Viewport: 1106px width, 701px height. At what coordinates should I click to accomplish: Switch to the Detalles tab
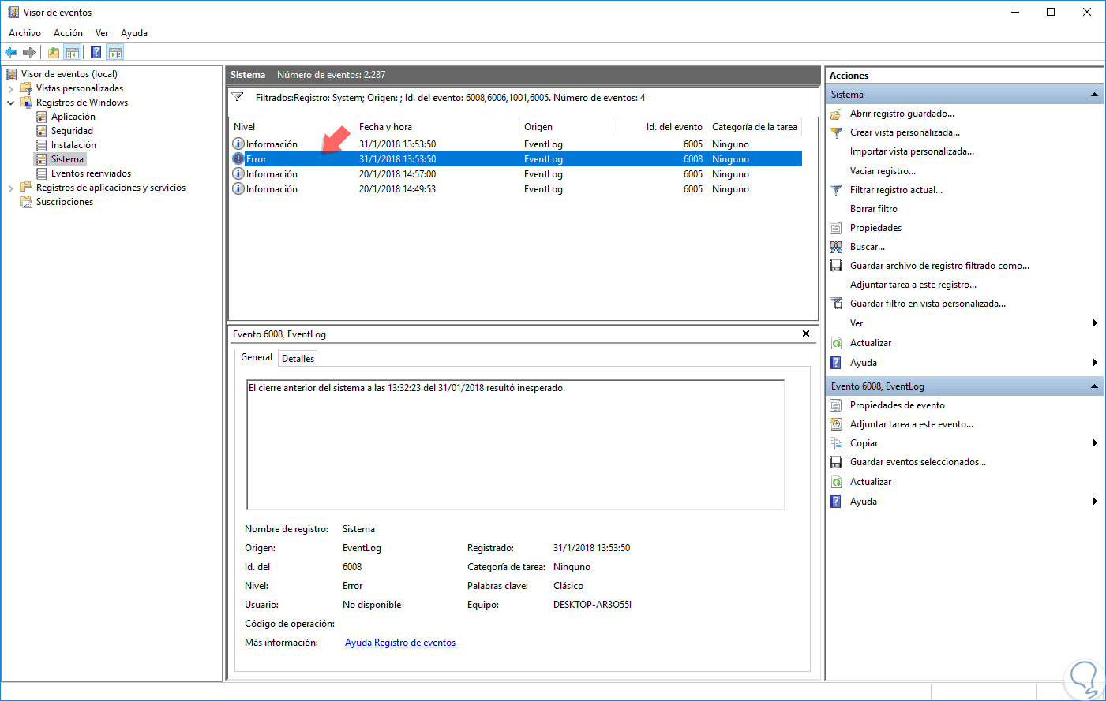pyautogui.click(x=298, y=359)
